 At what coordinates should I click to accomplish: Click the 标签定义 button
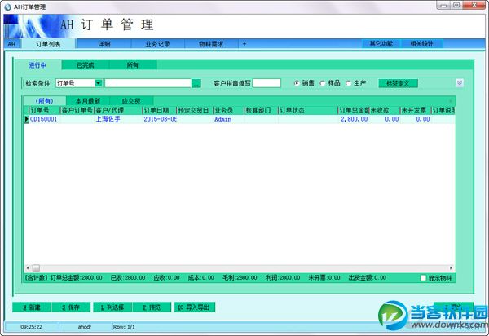click(x=398, y=83)
